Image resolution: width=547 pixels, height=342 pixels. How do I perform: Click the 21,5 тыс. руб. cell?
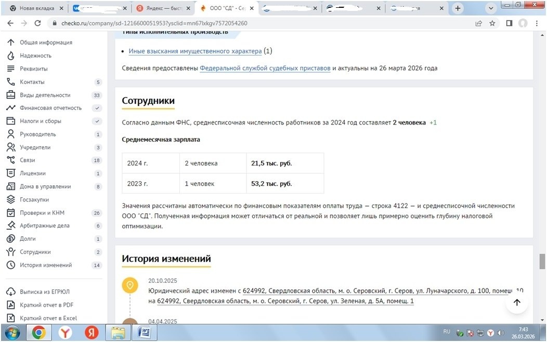tap(285, 163)
